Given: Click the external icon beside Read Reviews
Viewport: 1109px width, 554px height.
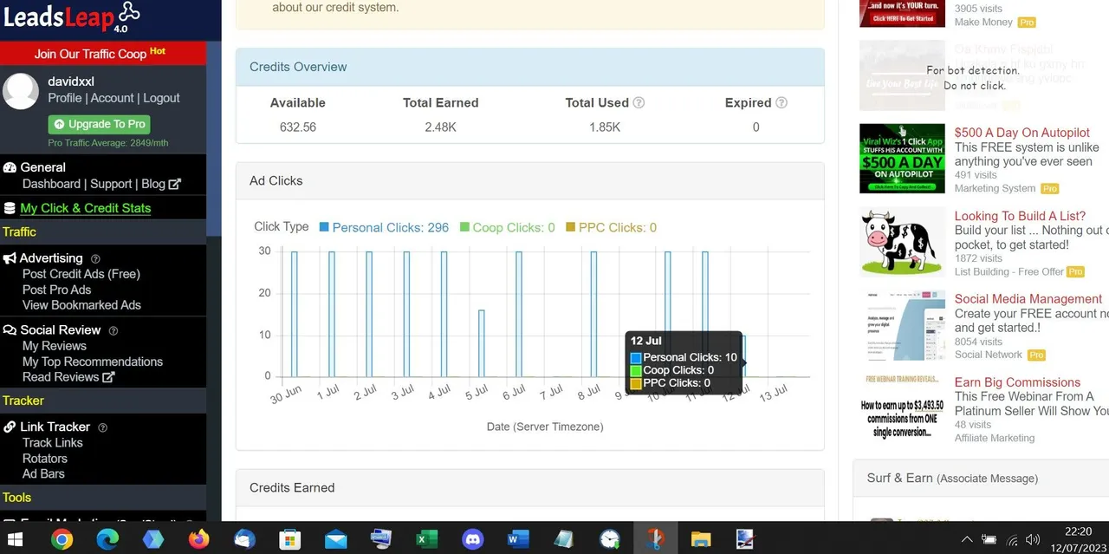Looking at the screenshot, I should [108, 377].
